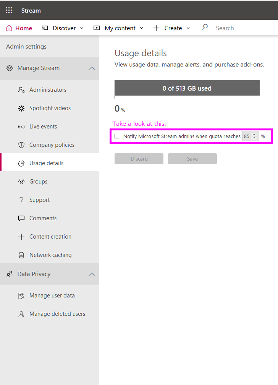
Task: Collapse the Manage Stream section
Action: (x=92, y=68)
